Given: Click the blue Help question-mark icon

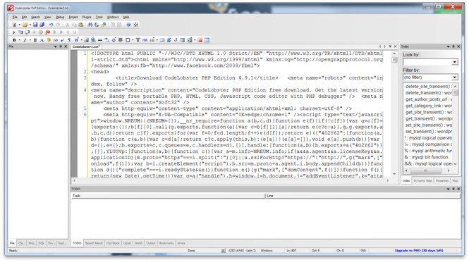Looking at the screenshot, I should click(128, 25).
